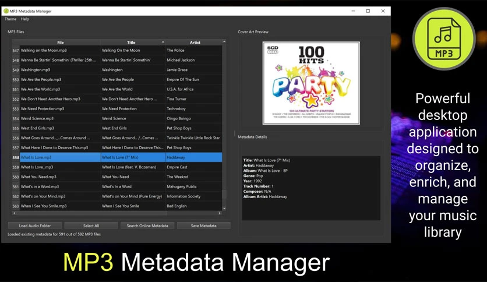The width and height of the screenshot is (487, 282).
Task: Select file We Are the People.mp3
Action: (x=41, y=79)
